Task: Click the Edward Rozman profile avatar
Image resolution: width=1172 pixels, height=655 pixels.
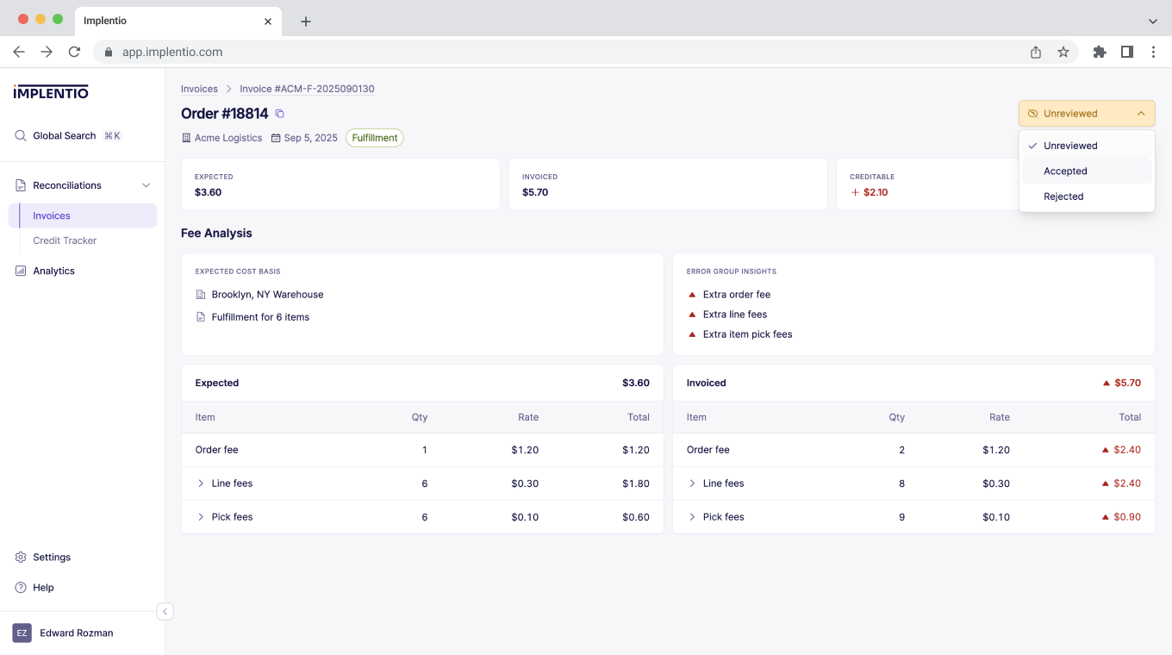Action: pos(20,633)
